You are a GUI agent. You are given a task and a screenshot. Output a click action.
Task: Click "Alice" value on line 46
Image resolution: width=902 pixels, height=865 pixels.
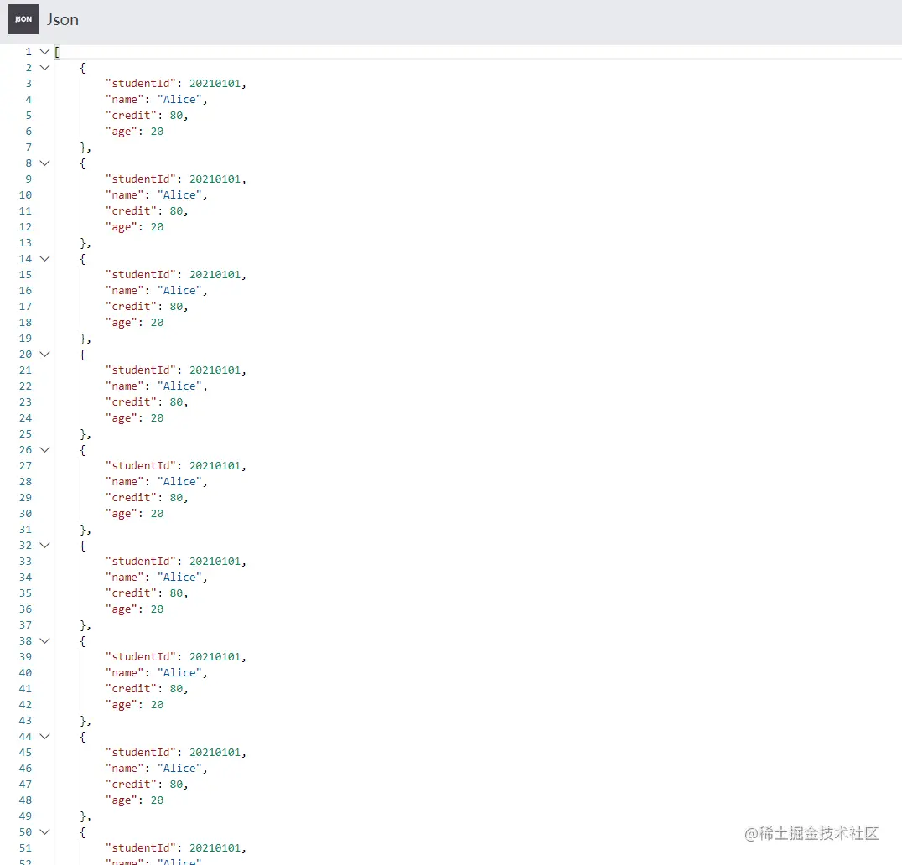(x=179, y=768)
